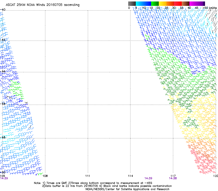Screen dimensions: 218x191
Task: Click latitude label -42 on left axis
Action: pyautogui.click(x=3, y=40)
